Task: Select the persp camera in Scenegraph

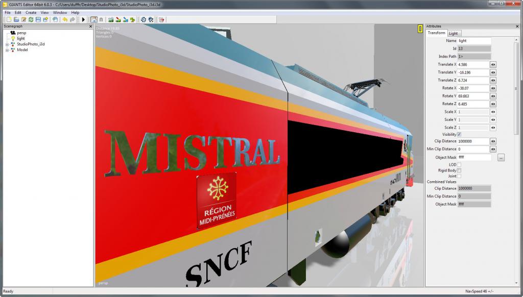Action: (x=21, y=33)
